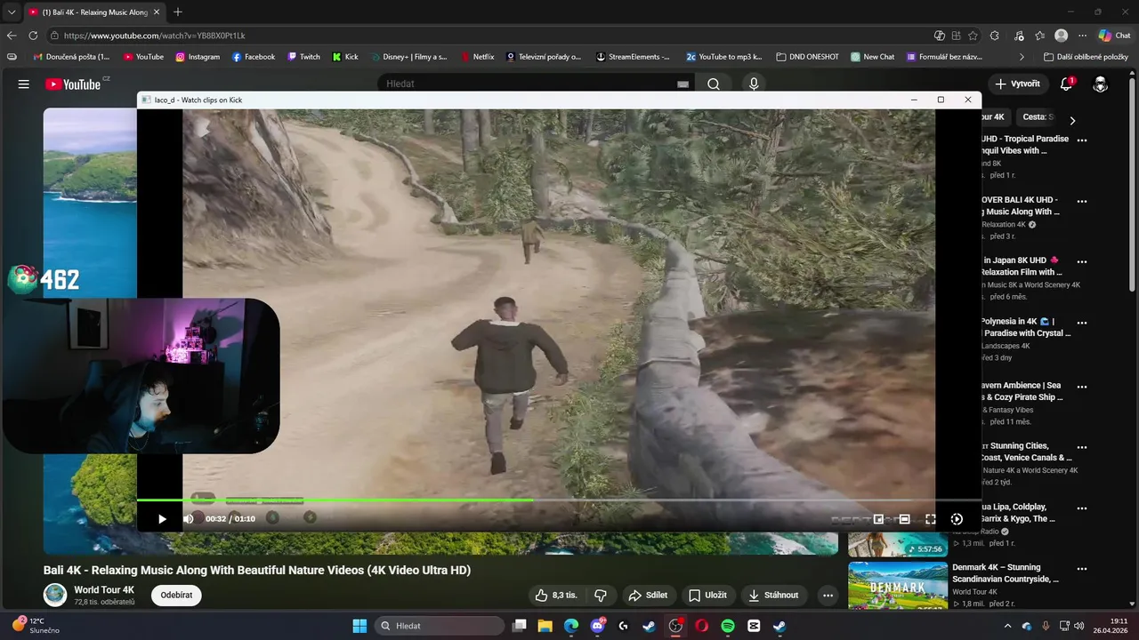Open the DND ONESHOT bookmarks folder

(x=807, y=57)
